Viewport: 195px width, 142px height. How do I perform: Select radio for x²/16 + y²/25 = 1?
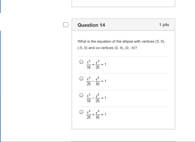[81, 62]
